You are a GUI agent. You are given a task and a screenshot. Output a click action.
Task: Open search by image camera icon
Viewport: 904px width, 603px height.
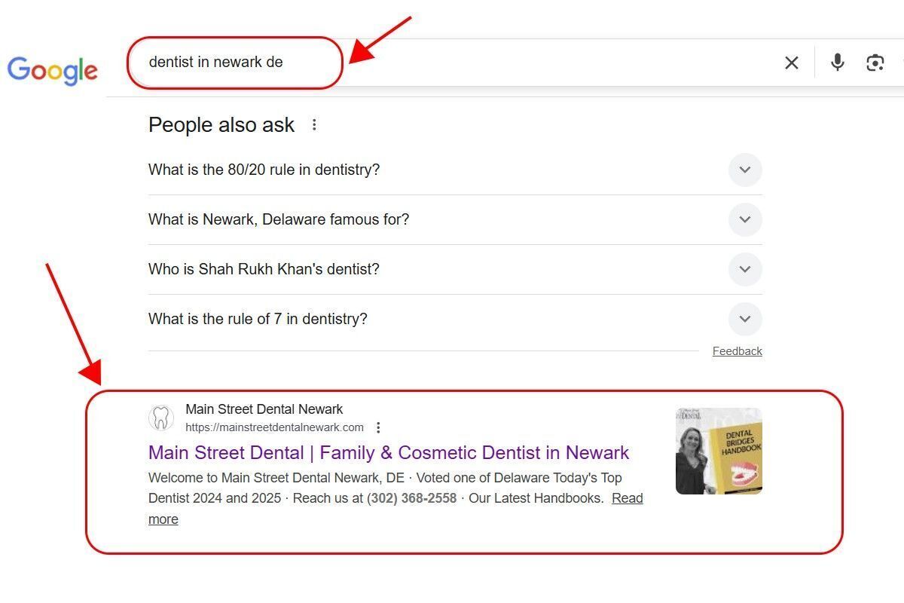(x=875, y=63)
